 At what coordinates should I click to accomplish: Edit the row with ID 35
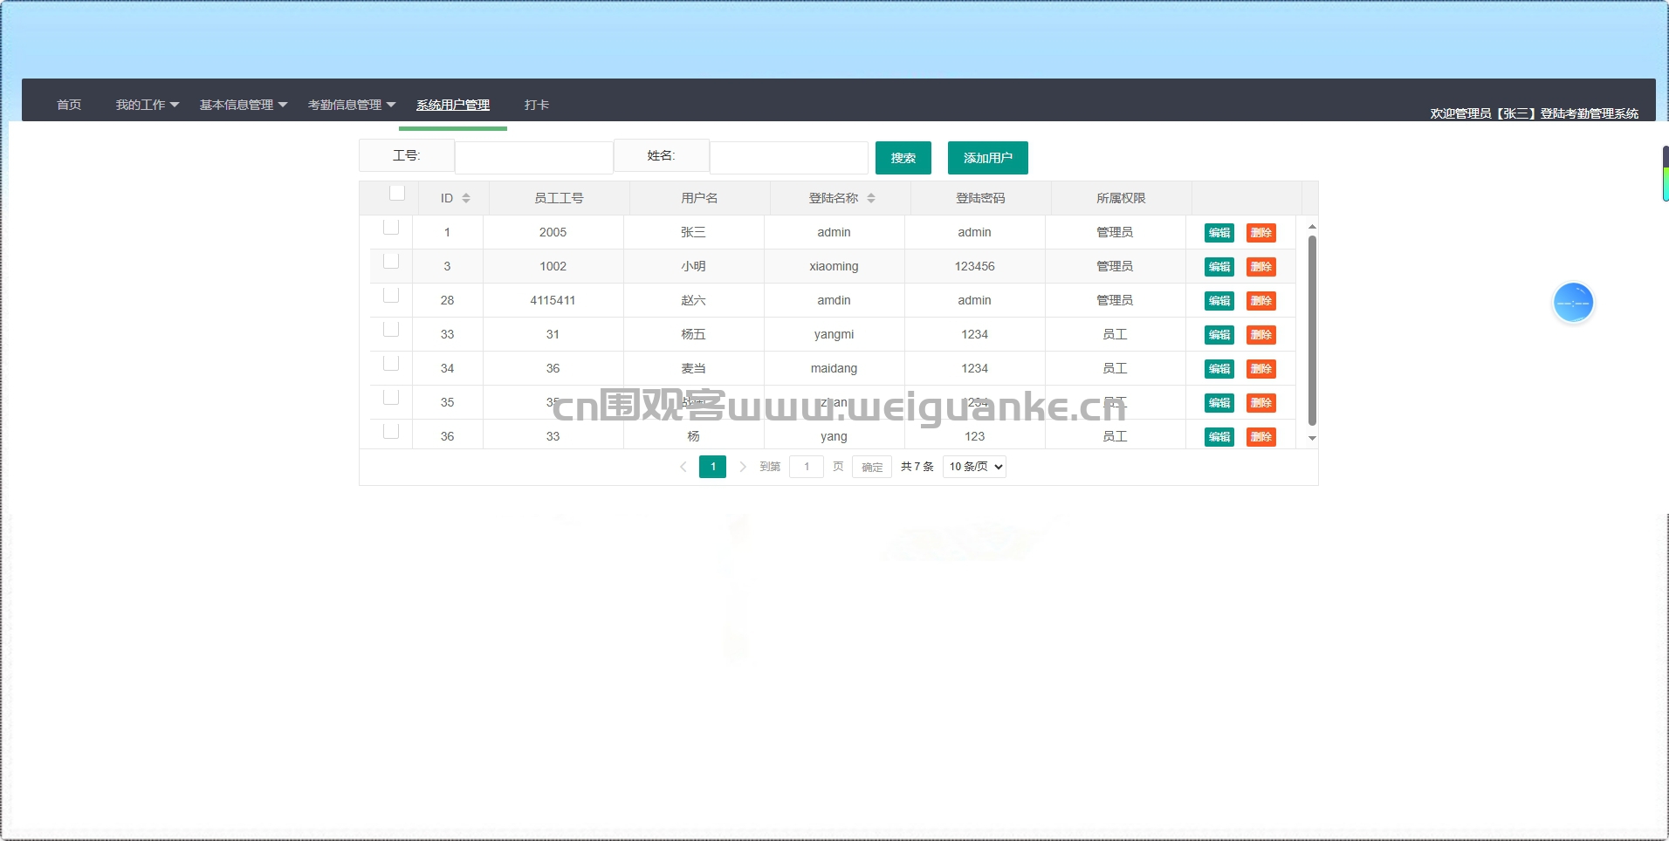(1219, 403)
